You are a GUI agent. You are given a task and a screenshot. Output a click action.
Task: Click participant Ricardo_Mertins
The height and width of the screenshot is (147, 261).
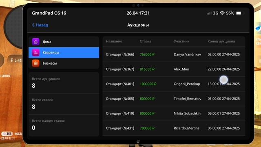pos(186,128)
